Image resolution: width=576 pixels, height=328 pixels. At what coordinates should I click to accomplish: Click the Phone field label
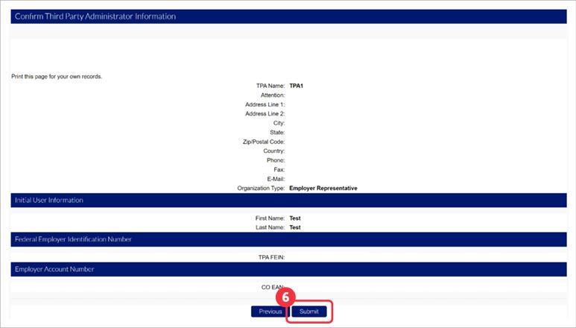276,160
